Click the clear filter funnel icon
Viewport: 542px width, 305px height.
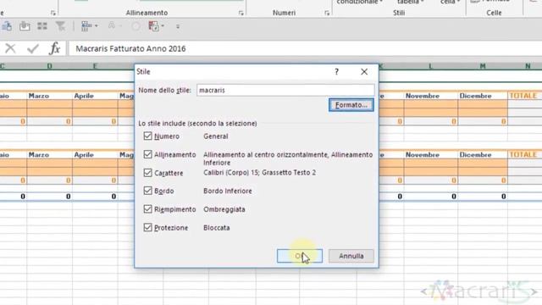[60, 26]
